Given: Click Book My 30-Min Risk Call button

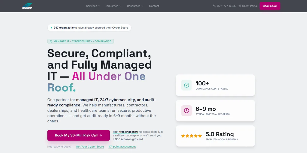Looking at the screenshot, I should (79, 135).
